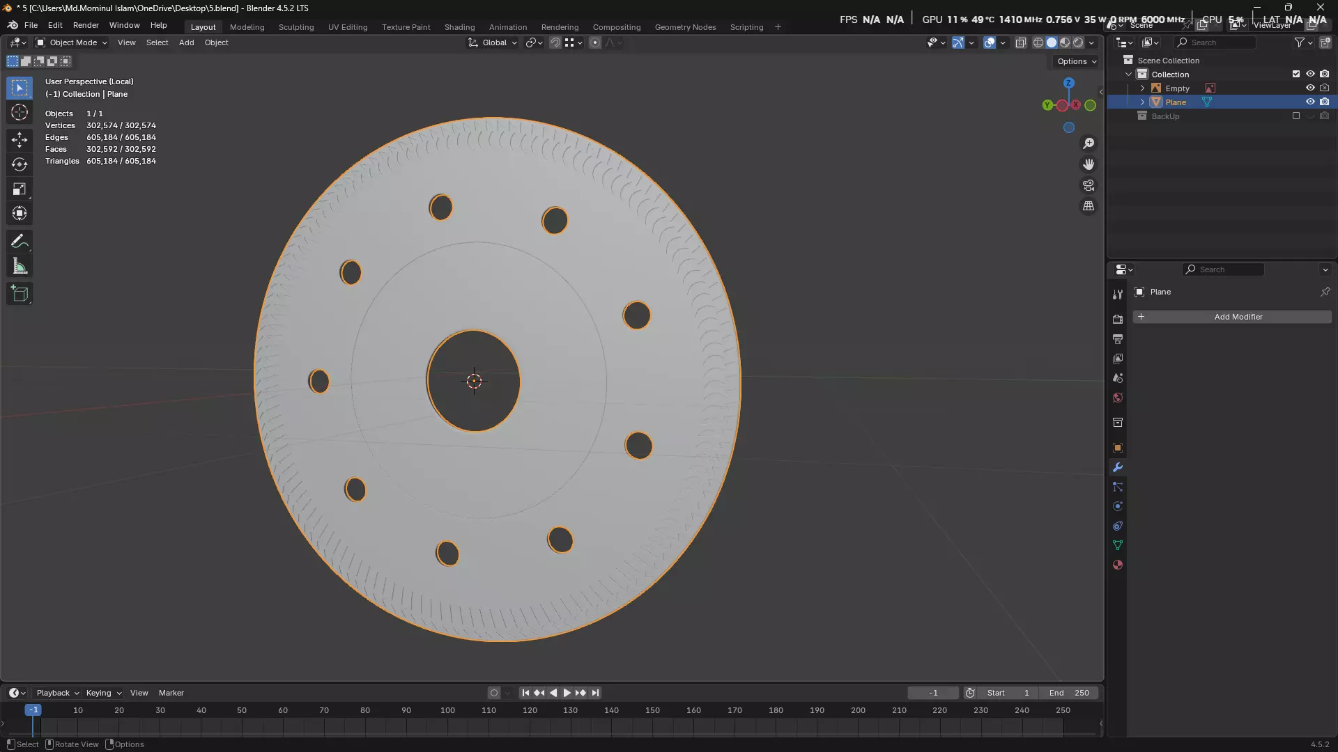Switch to wireframe viewport shading
The height and width of the screenshot is (752, 1338).
(x=1038, y=42)
